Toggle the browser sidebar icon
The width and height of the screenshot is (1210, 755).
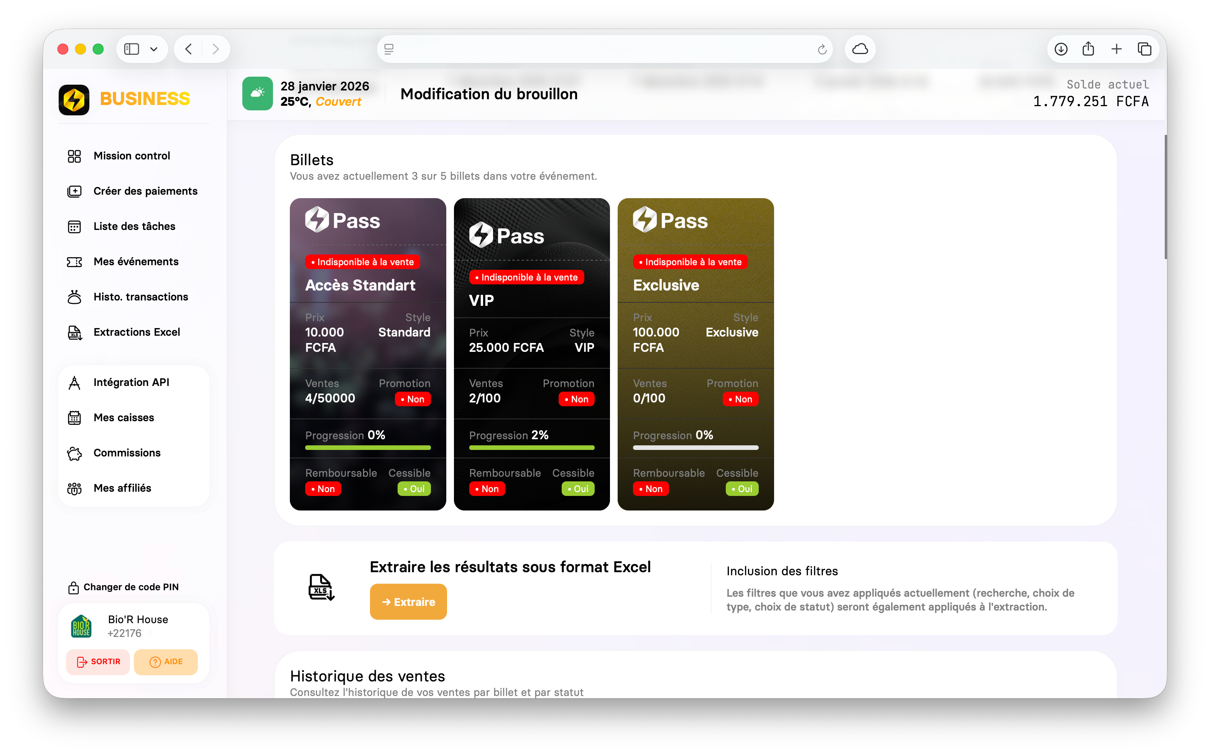pyautogui.click(x=132, y=49)
